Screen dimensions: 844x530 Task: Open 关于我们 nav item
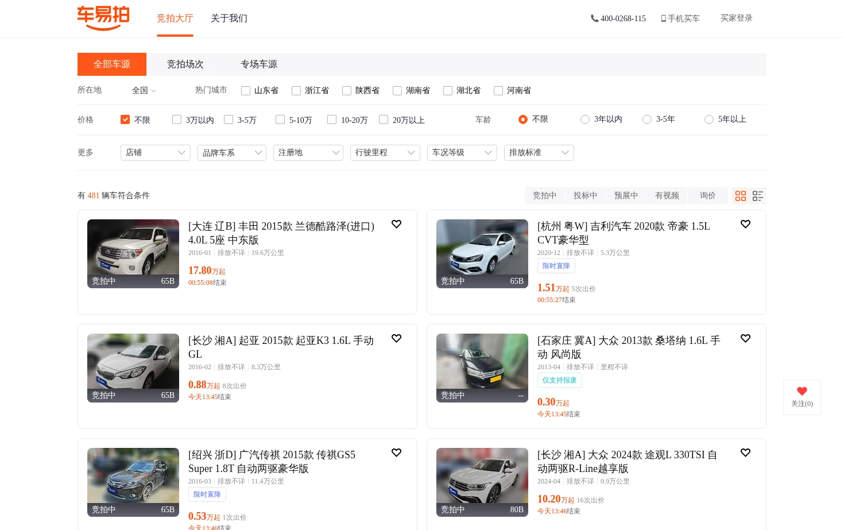[229, 18]
